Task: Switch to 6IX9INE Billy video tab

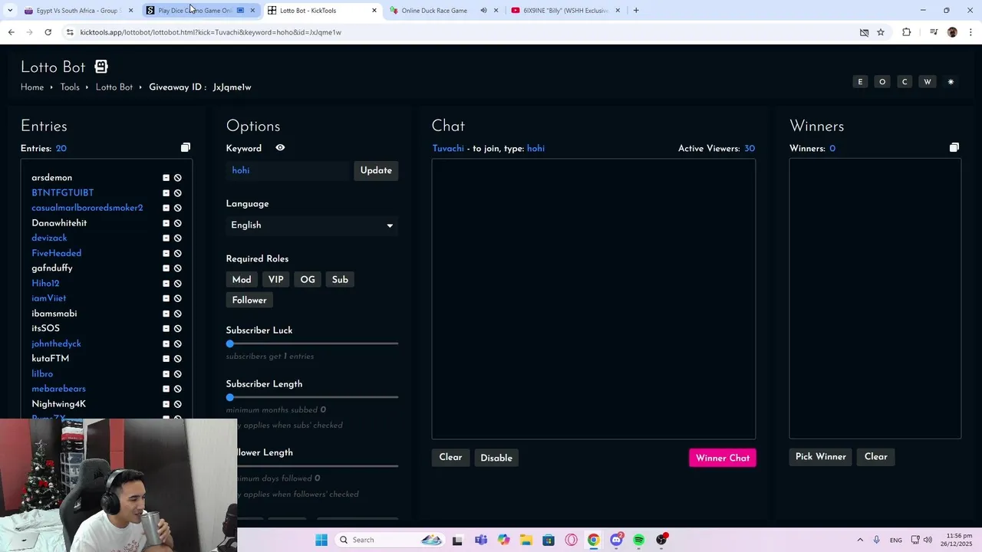Action: pos(565,11)
